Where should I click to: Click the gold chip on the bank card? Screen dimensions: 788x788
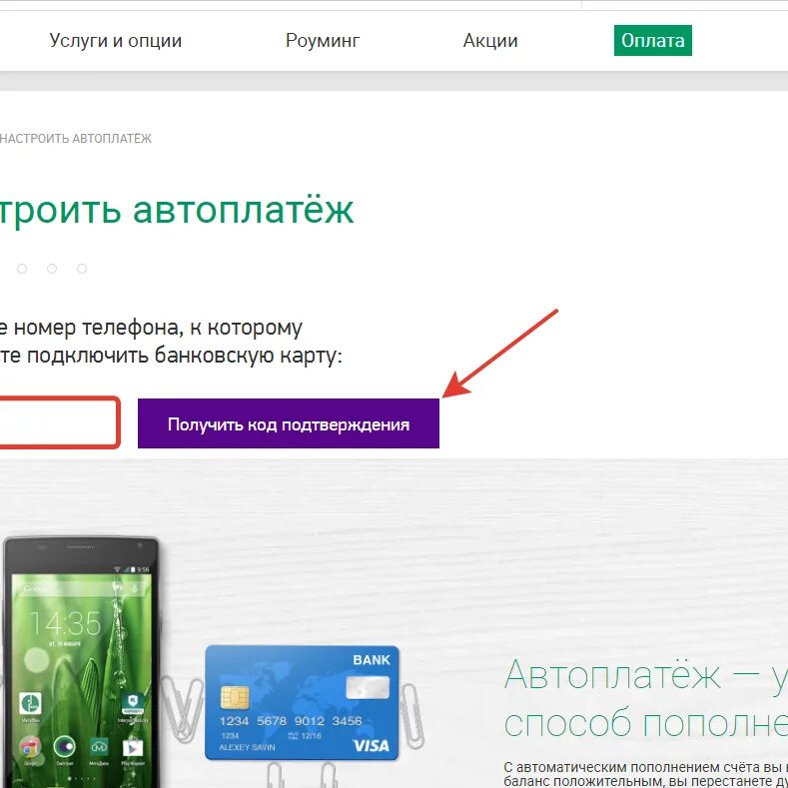(235, 697)
